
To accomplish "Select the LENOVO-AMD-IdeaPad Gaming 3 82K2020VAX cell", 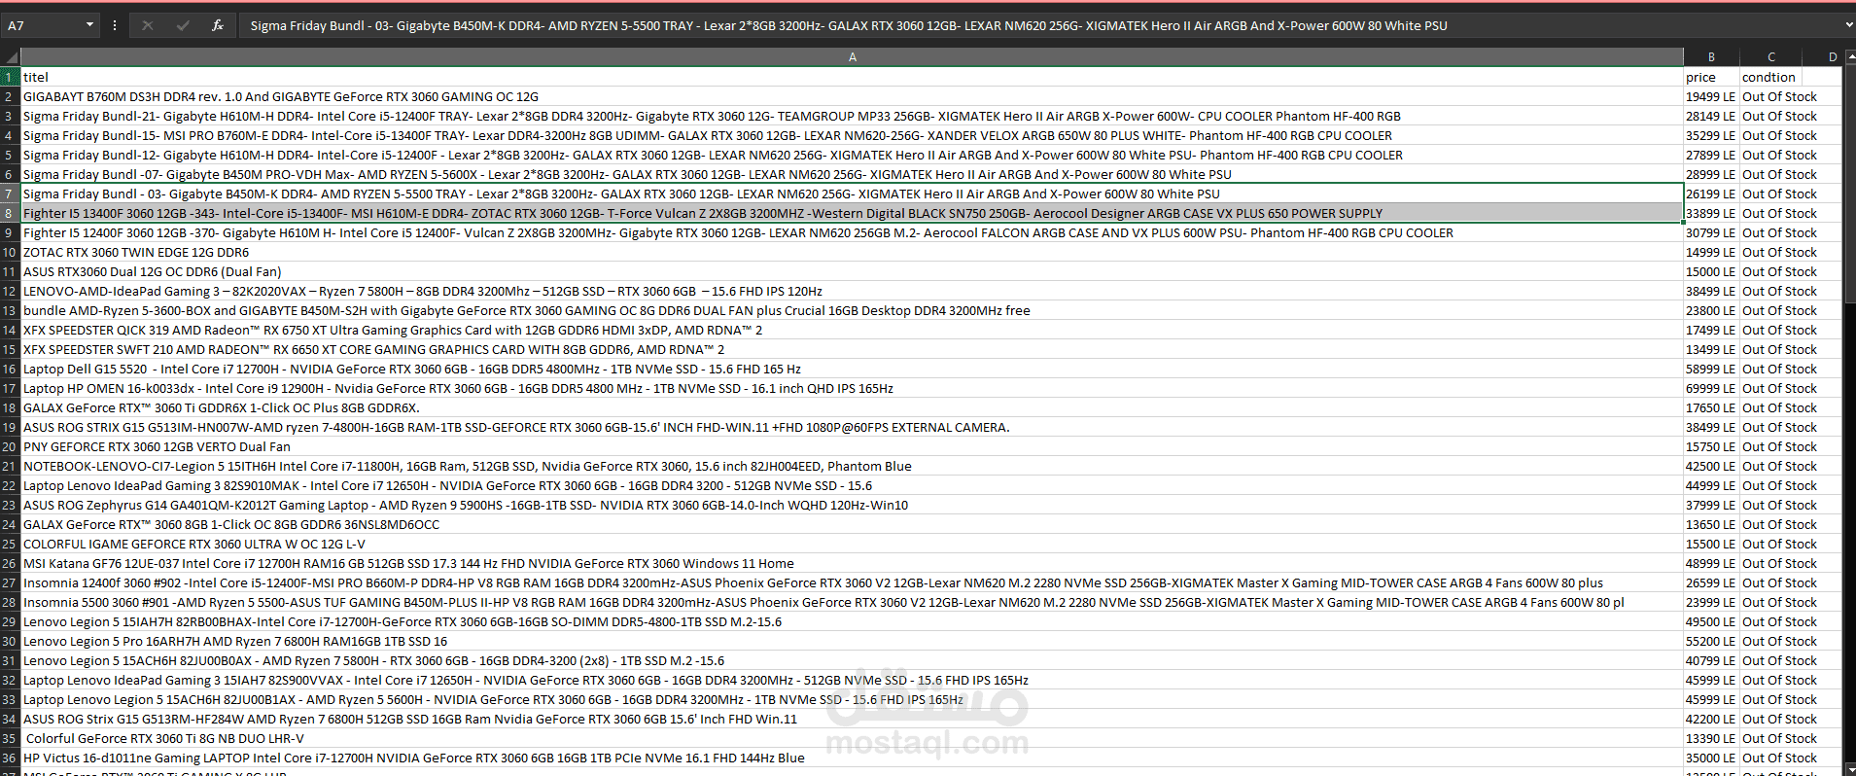I will 852,291.
